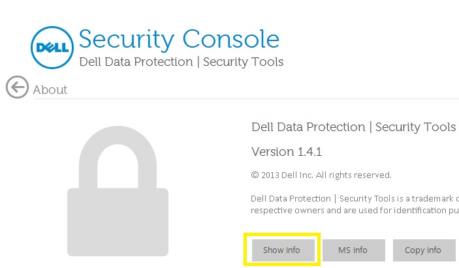
Task: Click the "is a trademark" description line
Action: coord(353,198)
